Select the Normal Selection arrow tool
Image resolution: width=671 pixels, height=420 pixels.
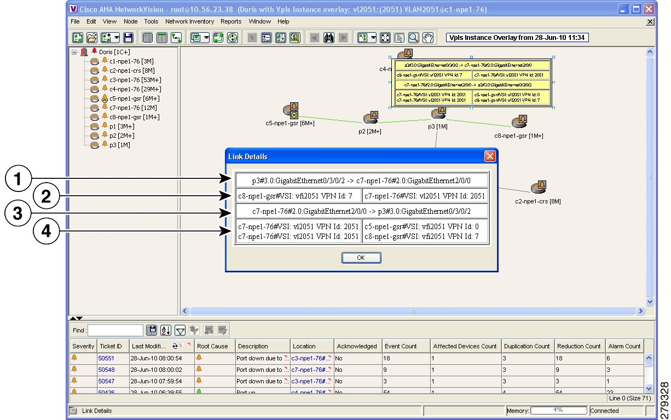pos(400,38)
